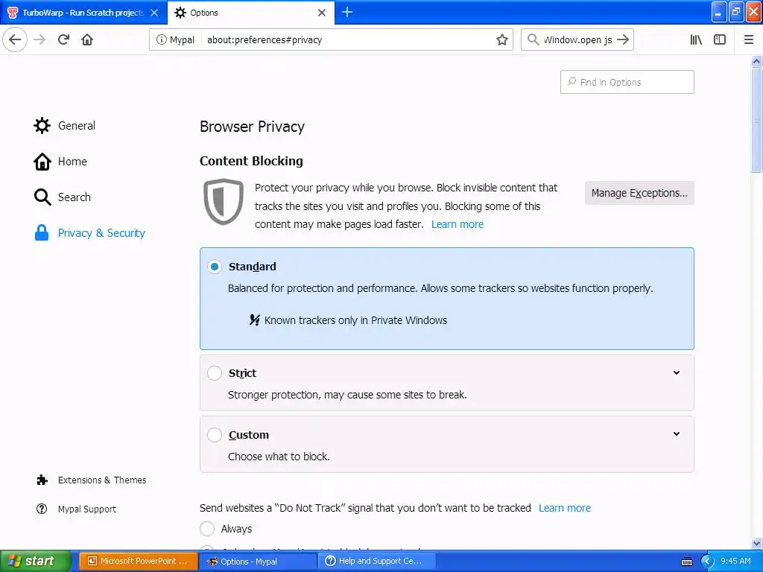
Task: Expand the Custom option details chevron
Action: [x=677, y=434]
